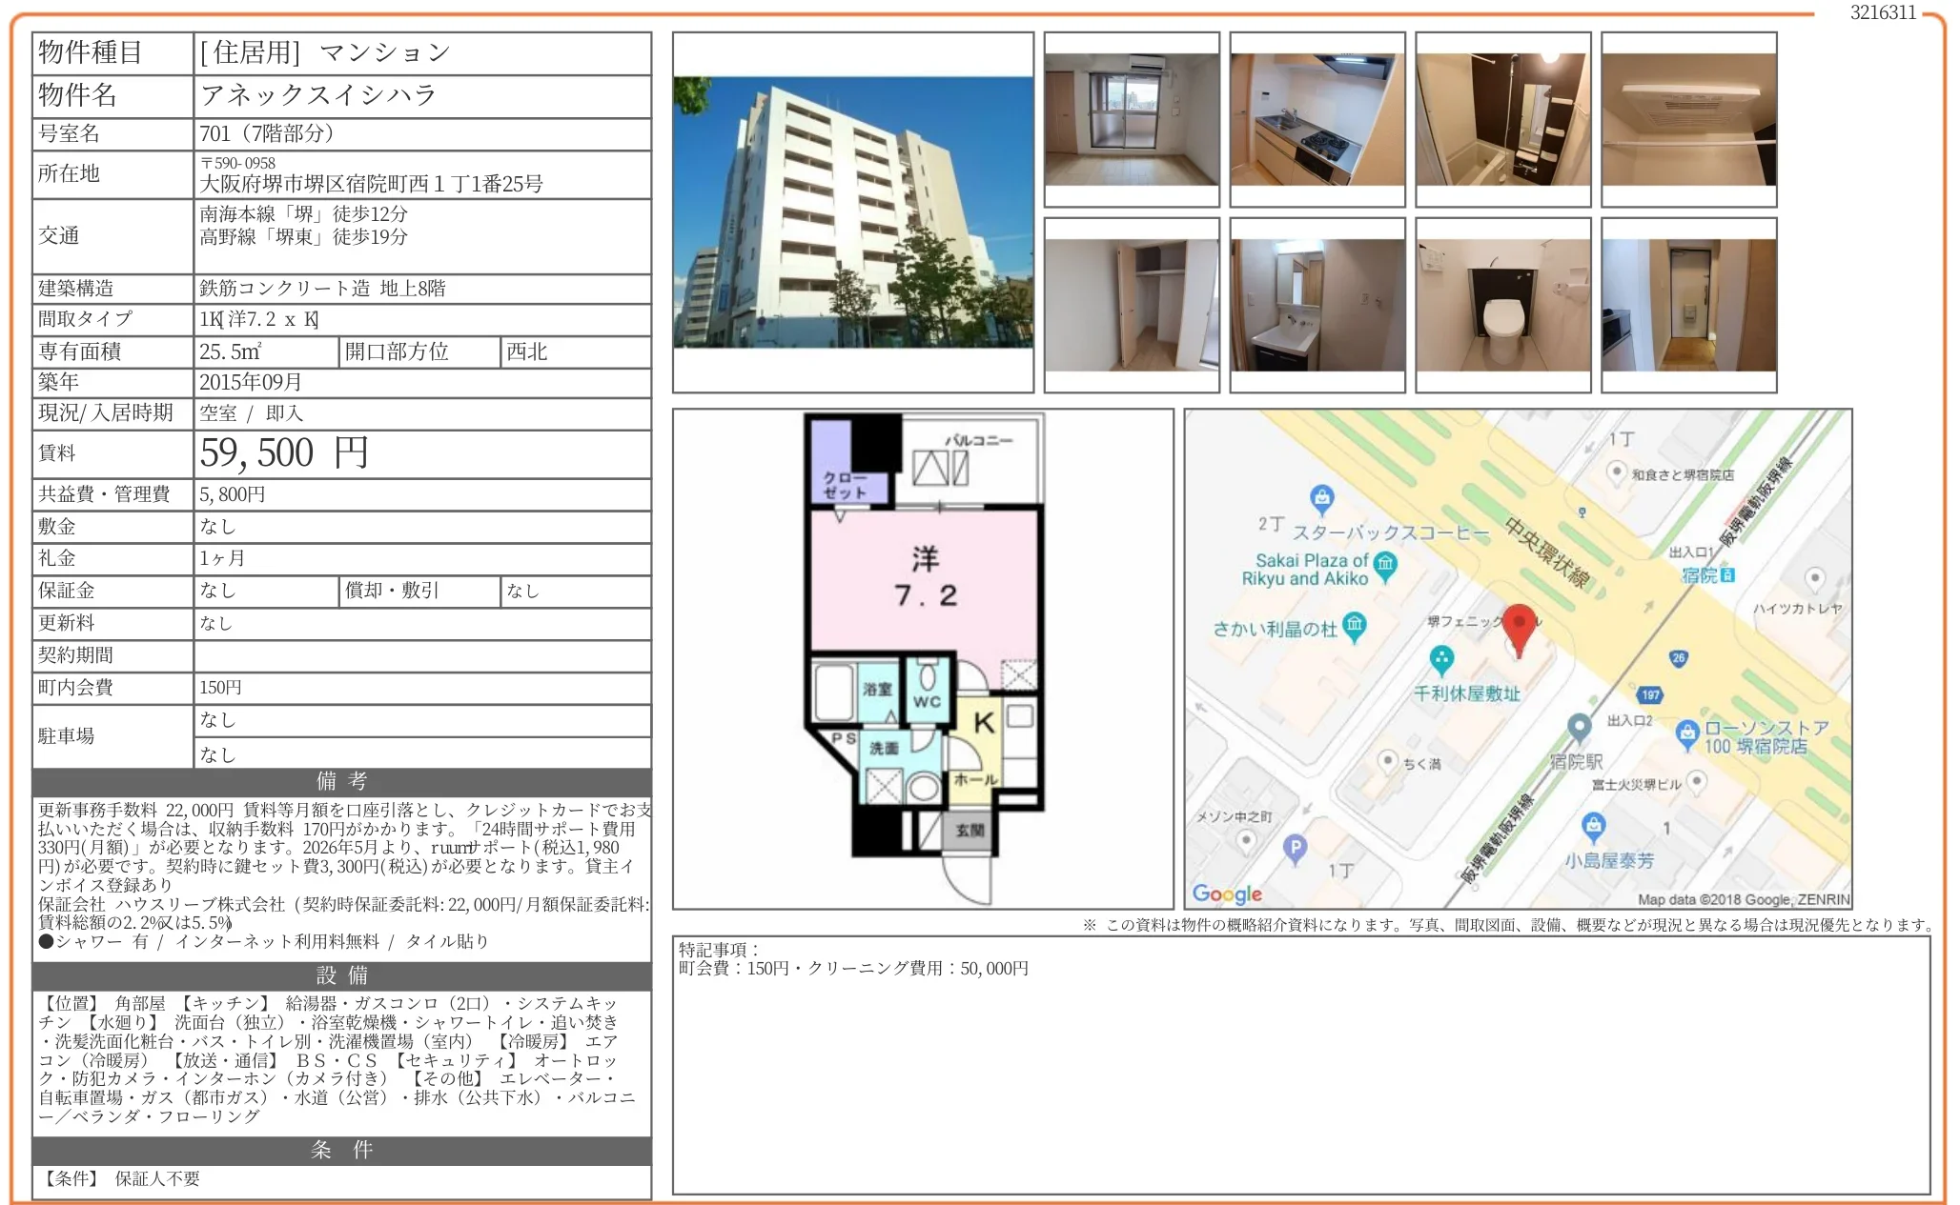The image size is (1960, 1205).
Task: Click the 千利休屋敷址 landmark marker
Action: pos(1441,659)
